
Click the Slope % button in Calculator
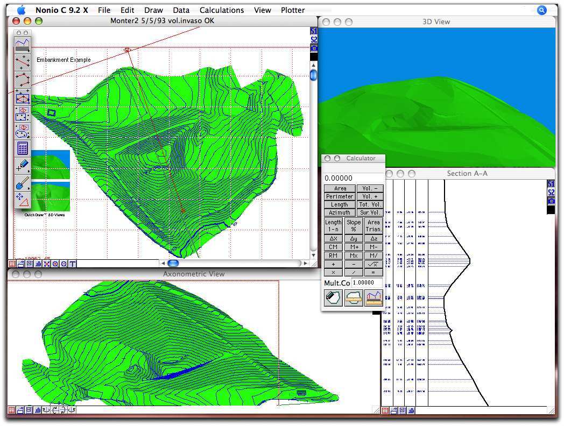[x=354, y=226]
